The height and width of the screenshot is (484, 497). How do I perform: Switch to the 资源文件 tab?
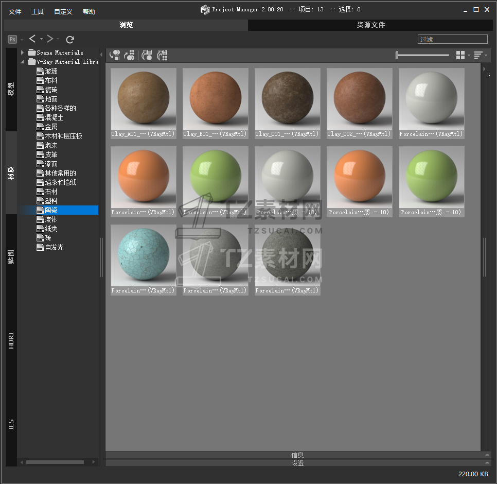[370, 25]
